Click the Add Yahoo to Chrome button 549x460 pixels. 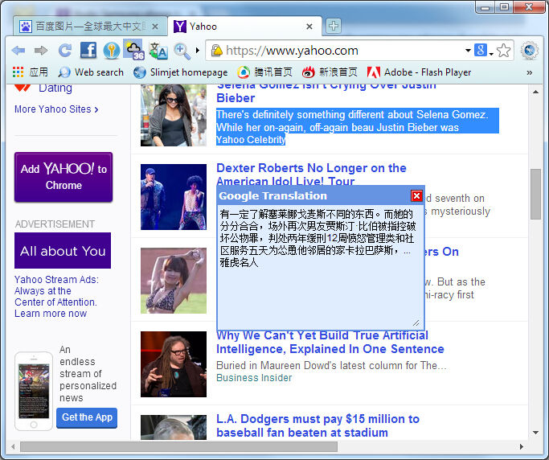(x=64, y=177)
